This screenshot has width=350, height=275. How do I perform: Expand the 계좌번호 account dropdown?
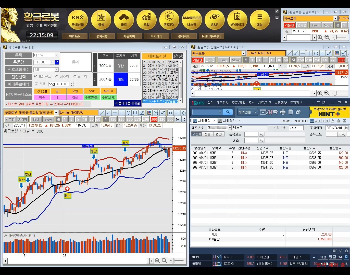pyautogui.click(x=230, y=128)
